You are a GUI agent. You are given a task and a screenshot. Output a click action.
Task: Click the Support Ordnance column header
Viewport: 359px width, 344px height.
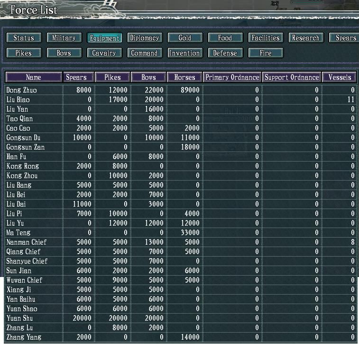click(292, 77)
